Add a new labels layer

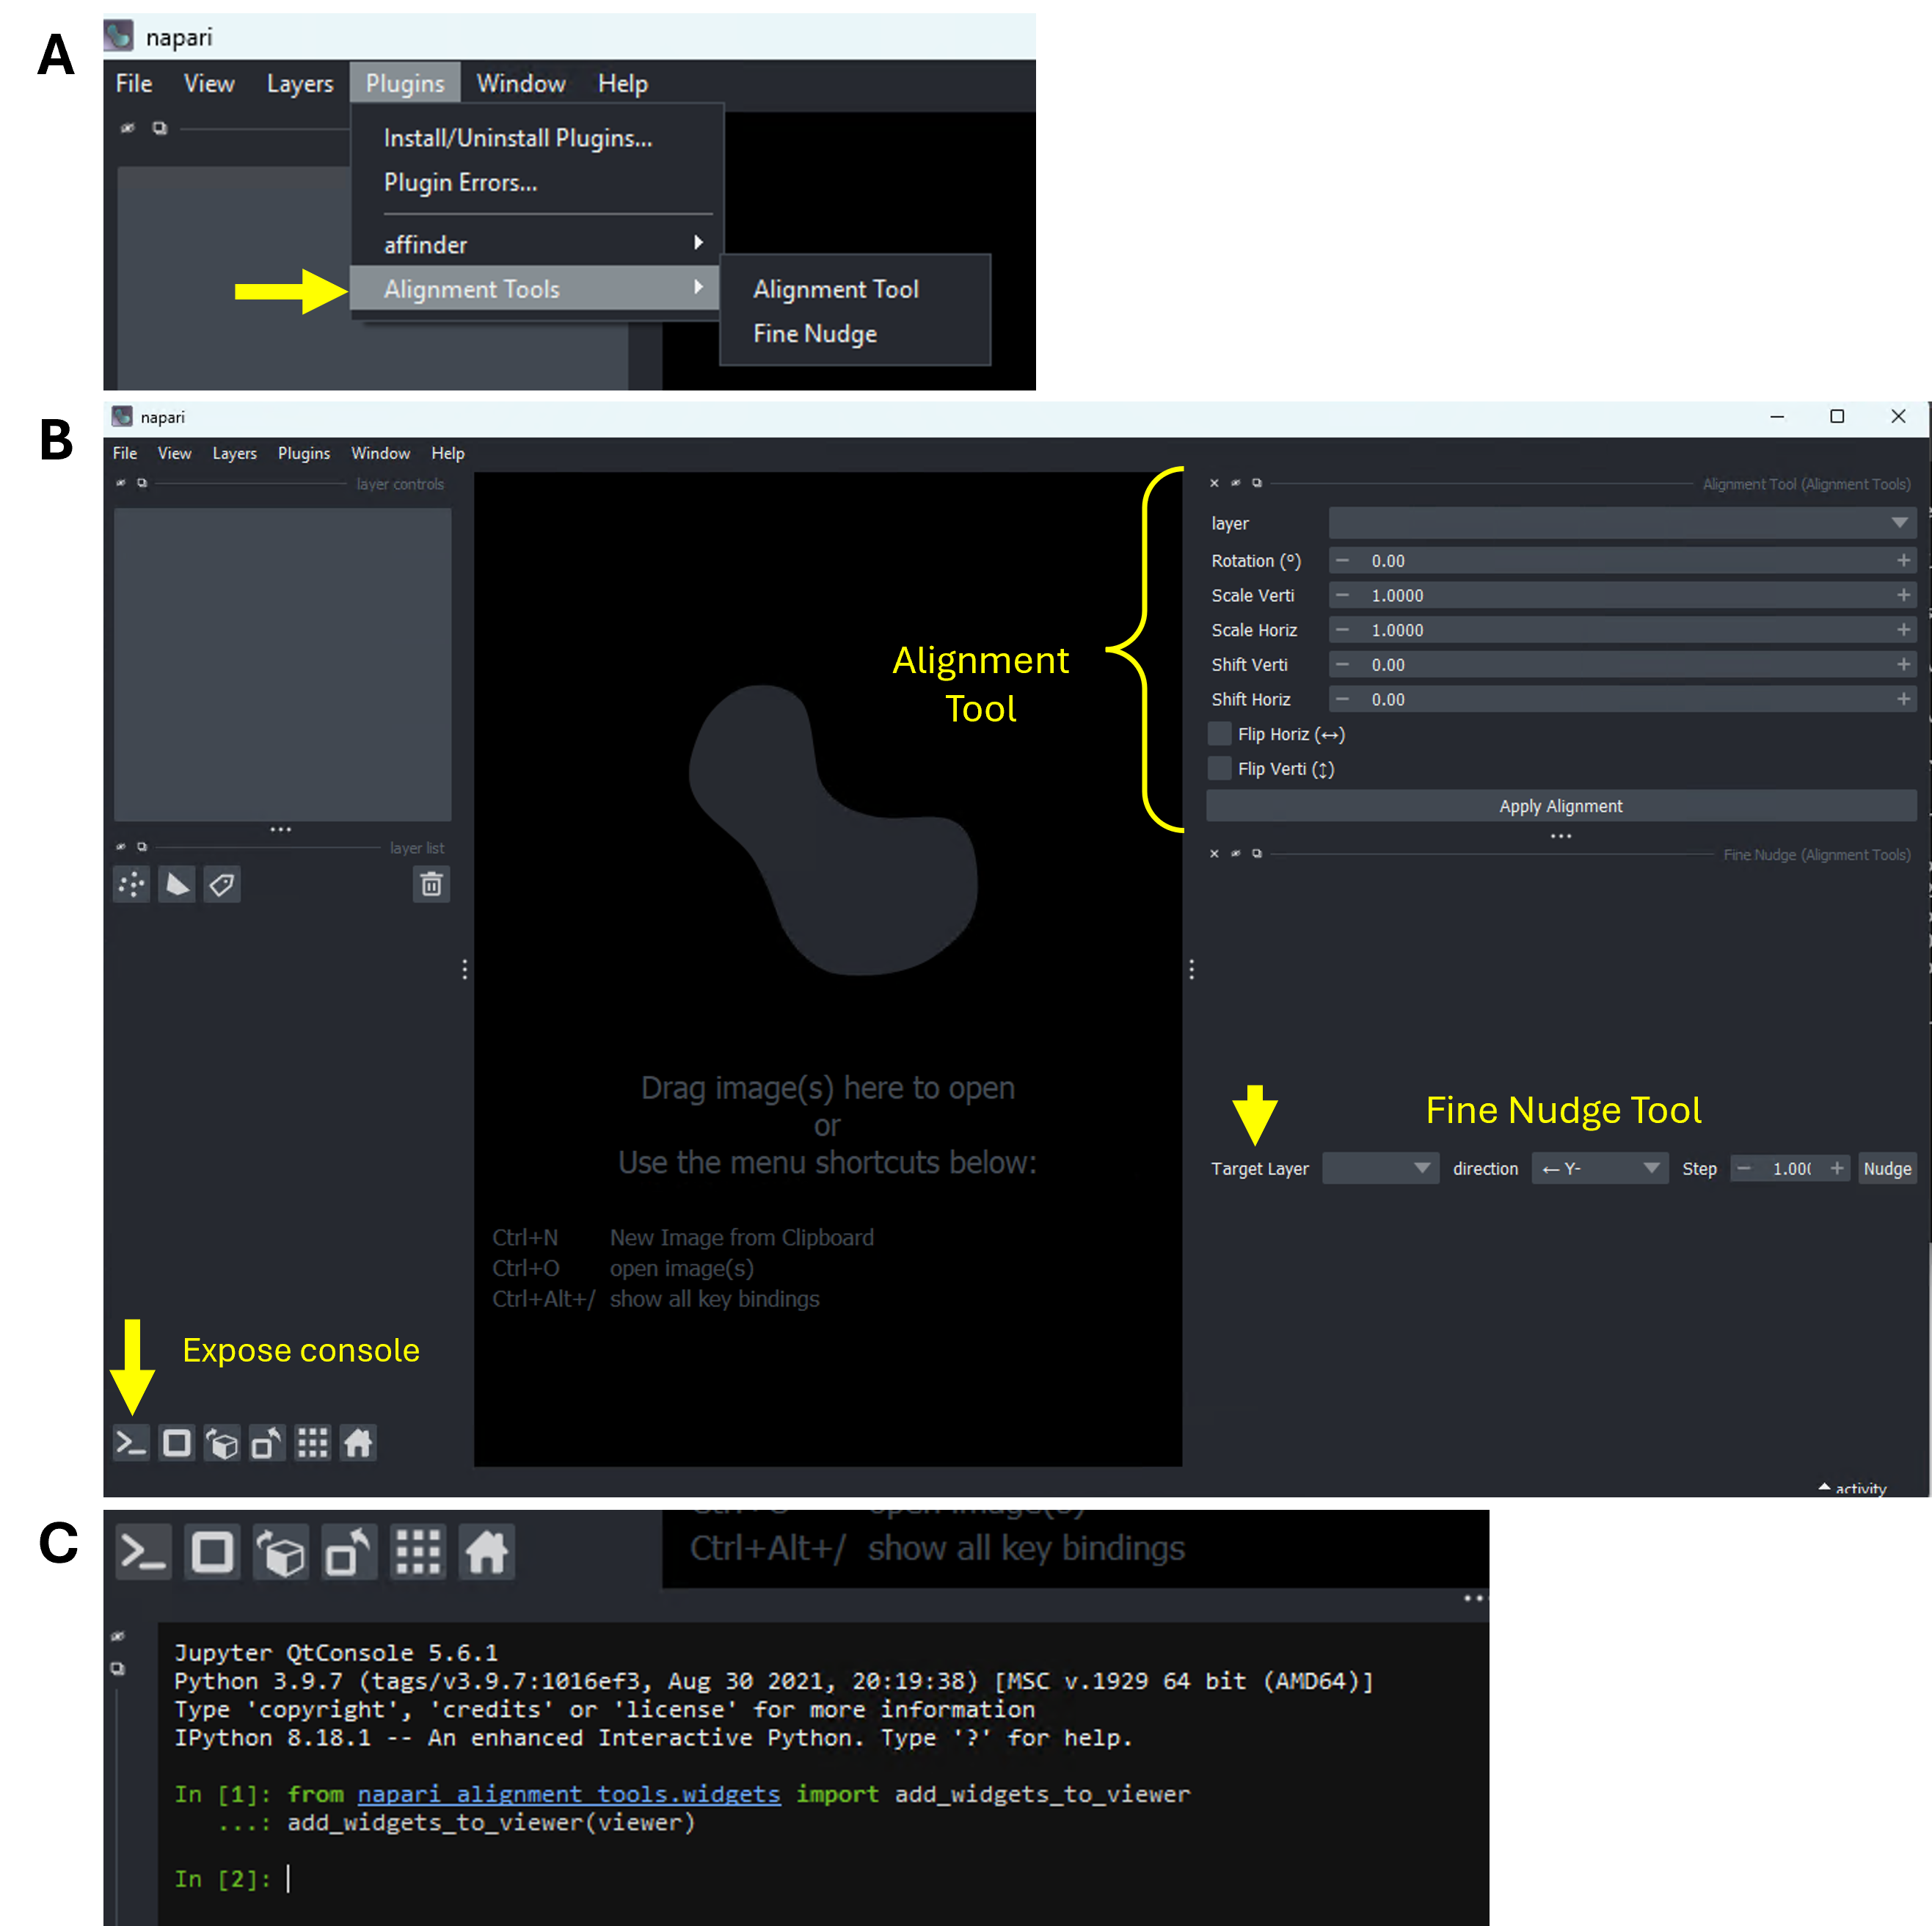[222, 884]
